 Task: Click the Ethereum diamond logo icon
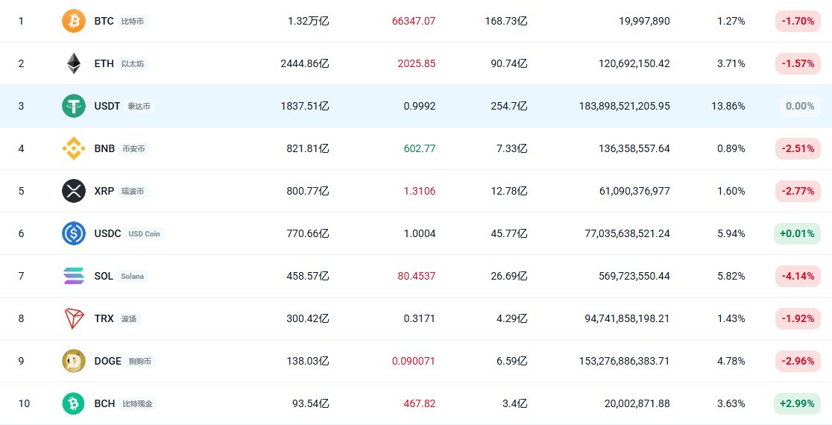pos(73,63)
